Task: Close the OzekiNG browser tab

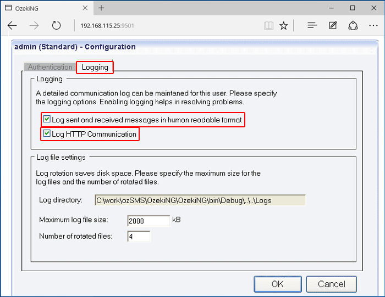Action: (x=85, y=8)
